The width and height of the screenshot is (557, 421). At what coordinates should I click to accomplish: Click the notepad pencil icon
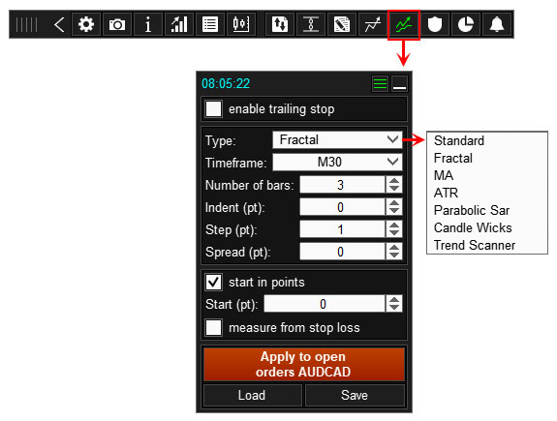342,24
